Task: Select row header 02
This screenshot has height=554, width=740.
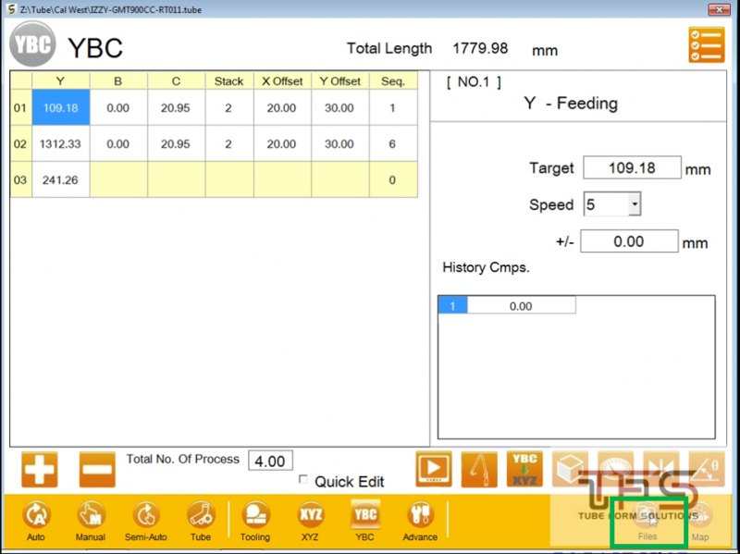Action: 20,143
